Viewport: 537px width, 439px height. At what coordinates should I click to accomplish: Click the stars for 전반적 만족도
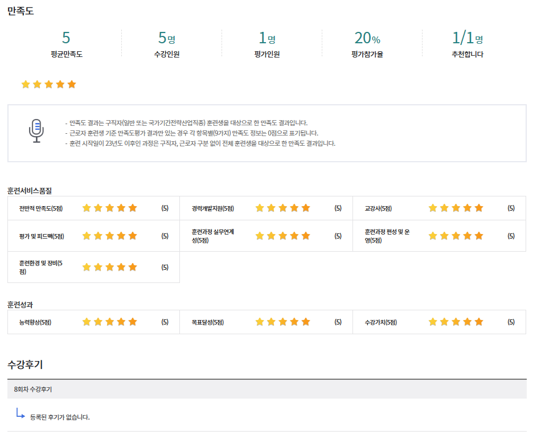[x=110, y=208]
